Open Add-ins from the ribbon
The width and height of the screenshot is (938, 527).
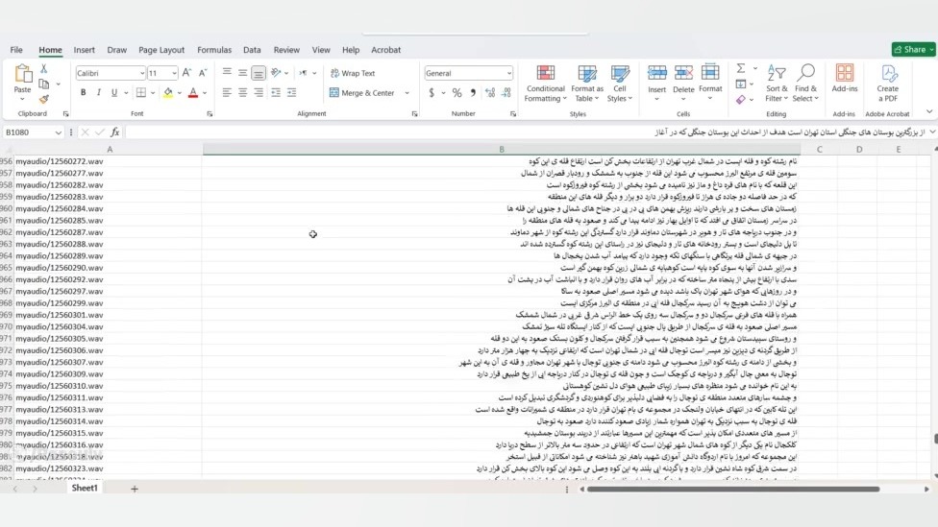coord(845,79)
